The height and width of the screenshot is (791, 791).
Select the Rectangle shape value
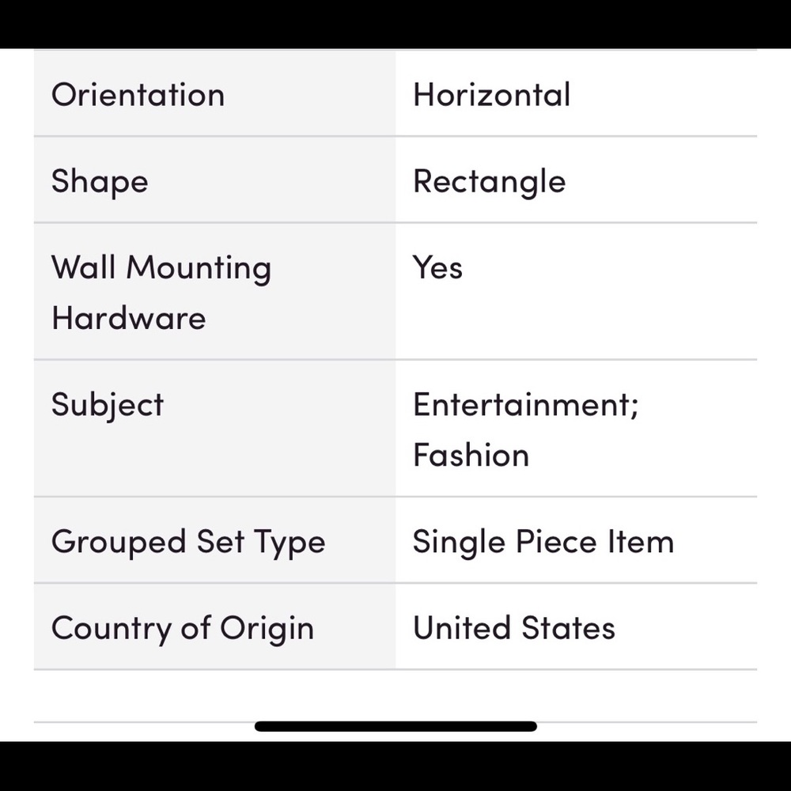tap(489, 182)
